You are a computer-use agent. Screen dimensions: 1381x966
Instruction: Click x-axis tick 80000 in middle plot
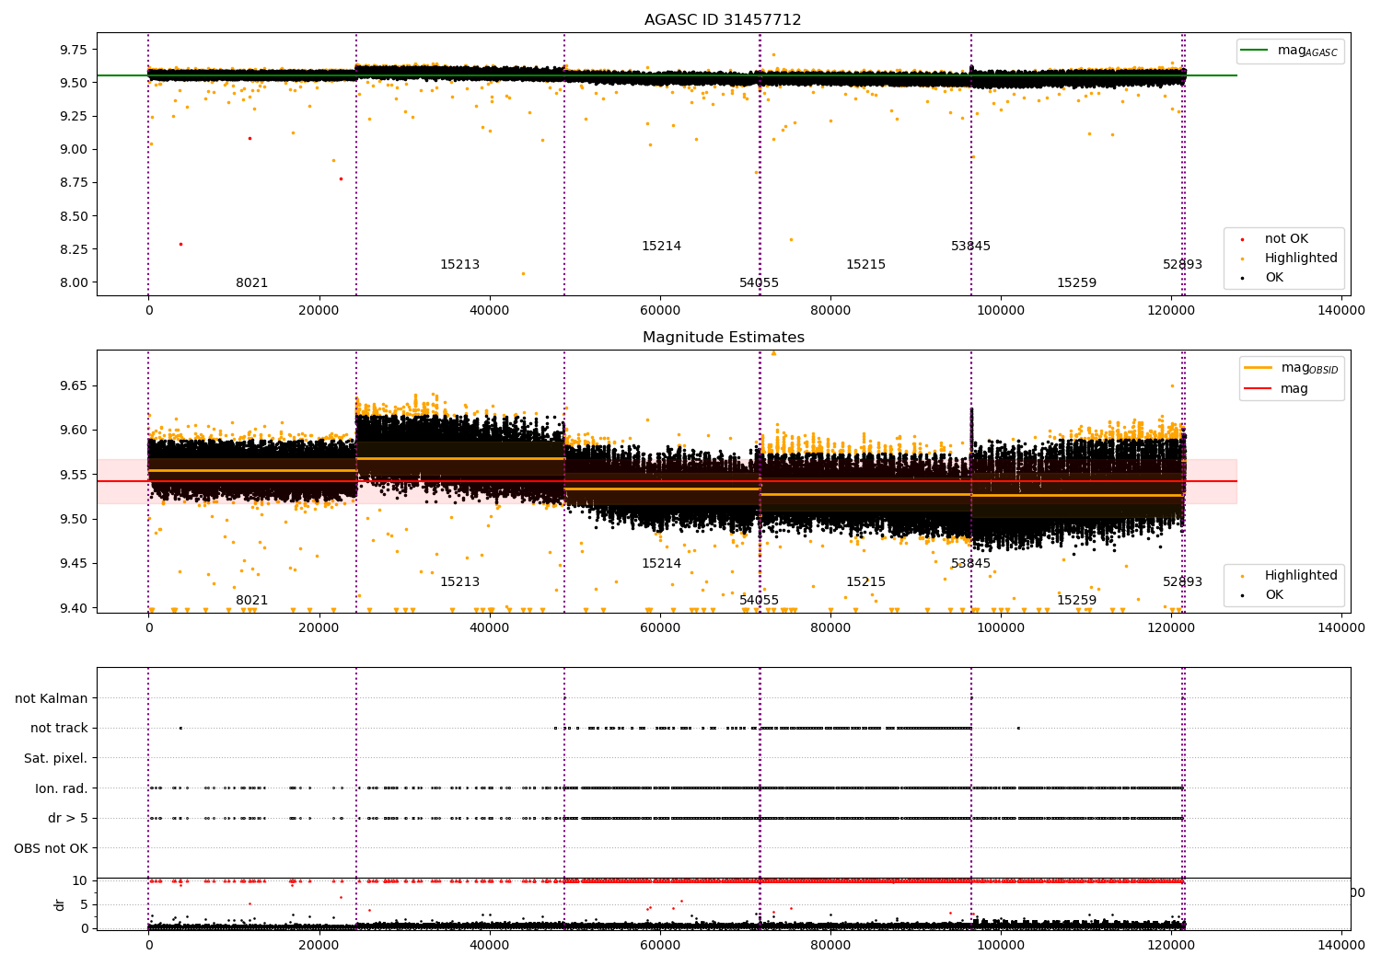(x=830, y=628)
